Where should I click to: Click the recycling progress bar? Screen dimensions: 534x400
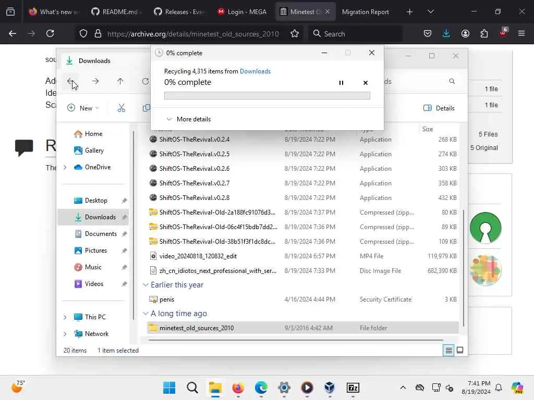267,96
